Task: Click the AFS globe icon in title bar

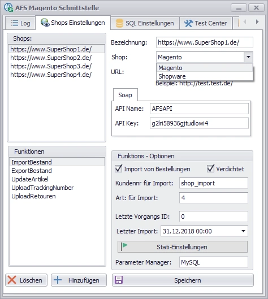Action: (8, 7)
